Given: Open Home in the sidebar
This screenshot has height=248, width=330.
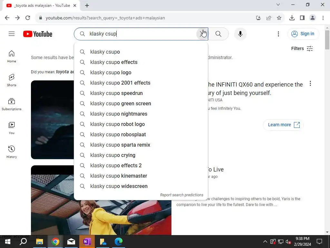Looking at the screenshot, I should click(x=12, y=57).
